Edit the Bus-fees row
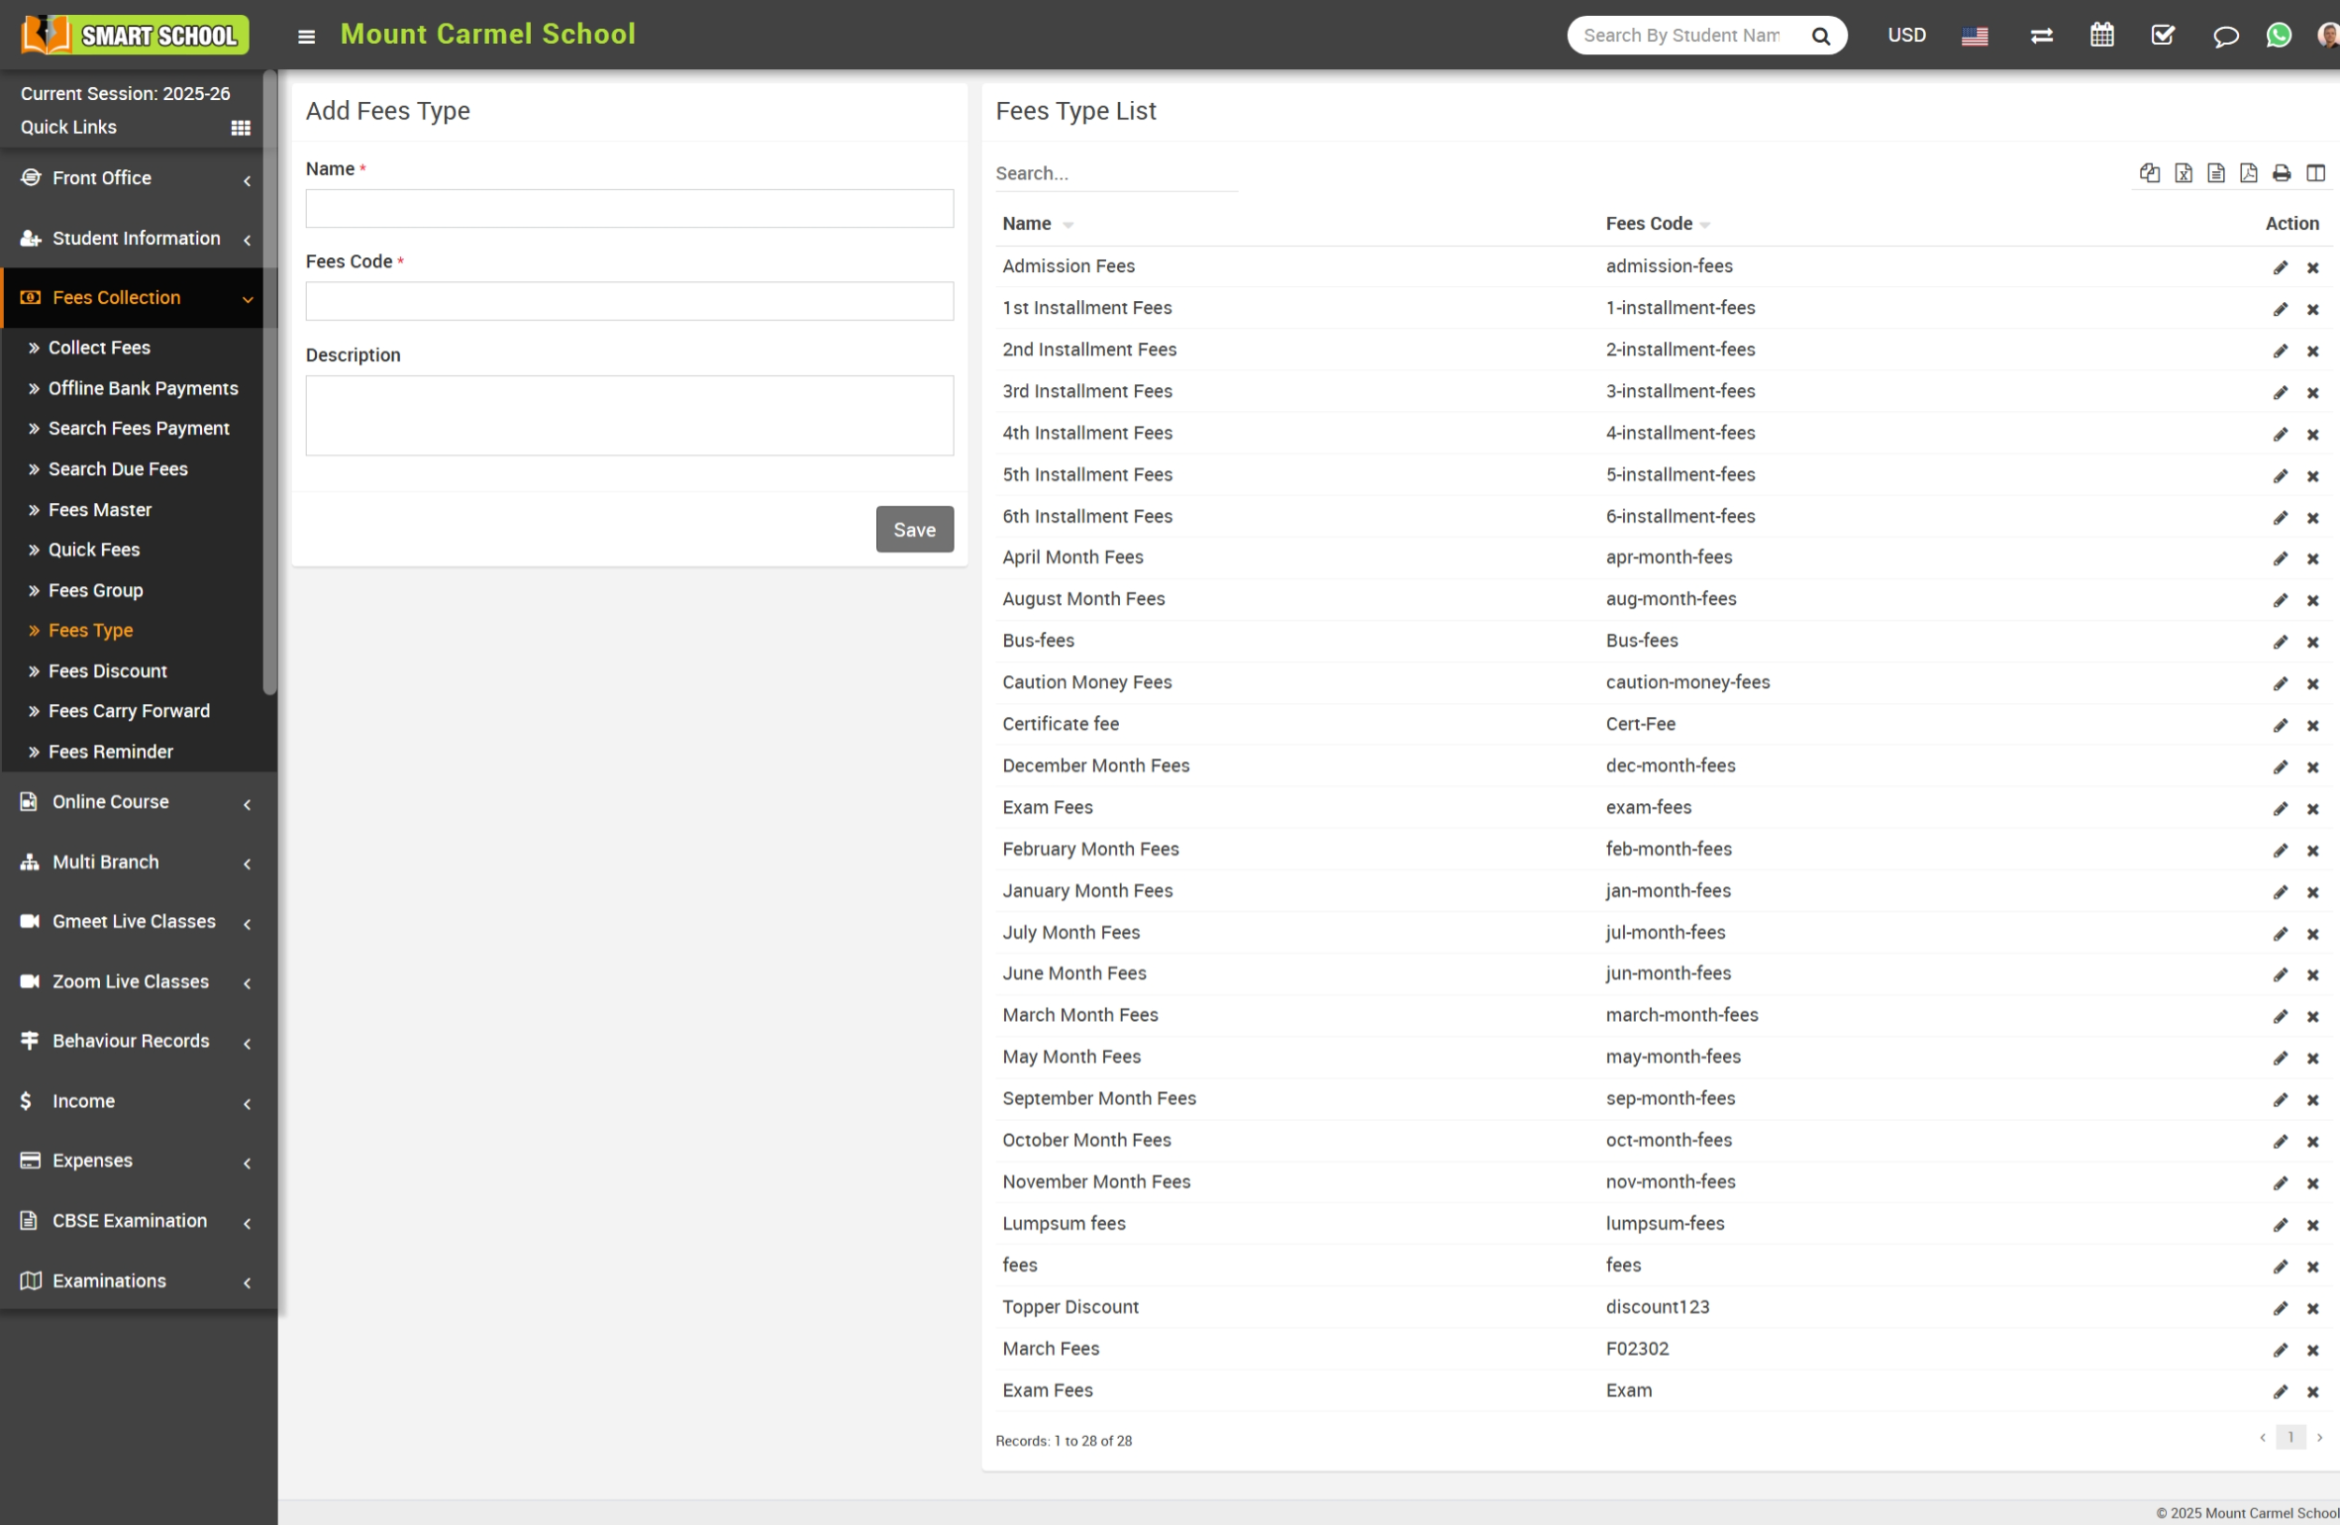2340x1525 pixels. (x=2280, y=642)
